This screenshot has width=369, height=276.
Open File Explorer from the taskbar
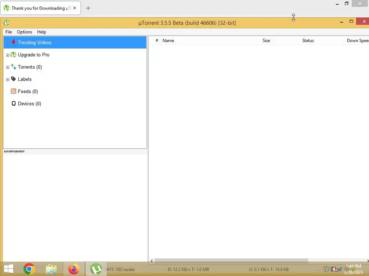click(x=51, y=269)
